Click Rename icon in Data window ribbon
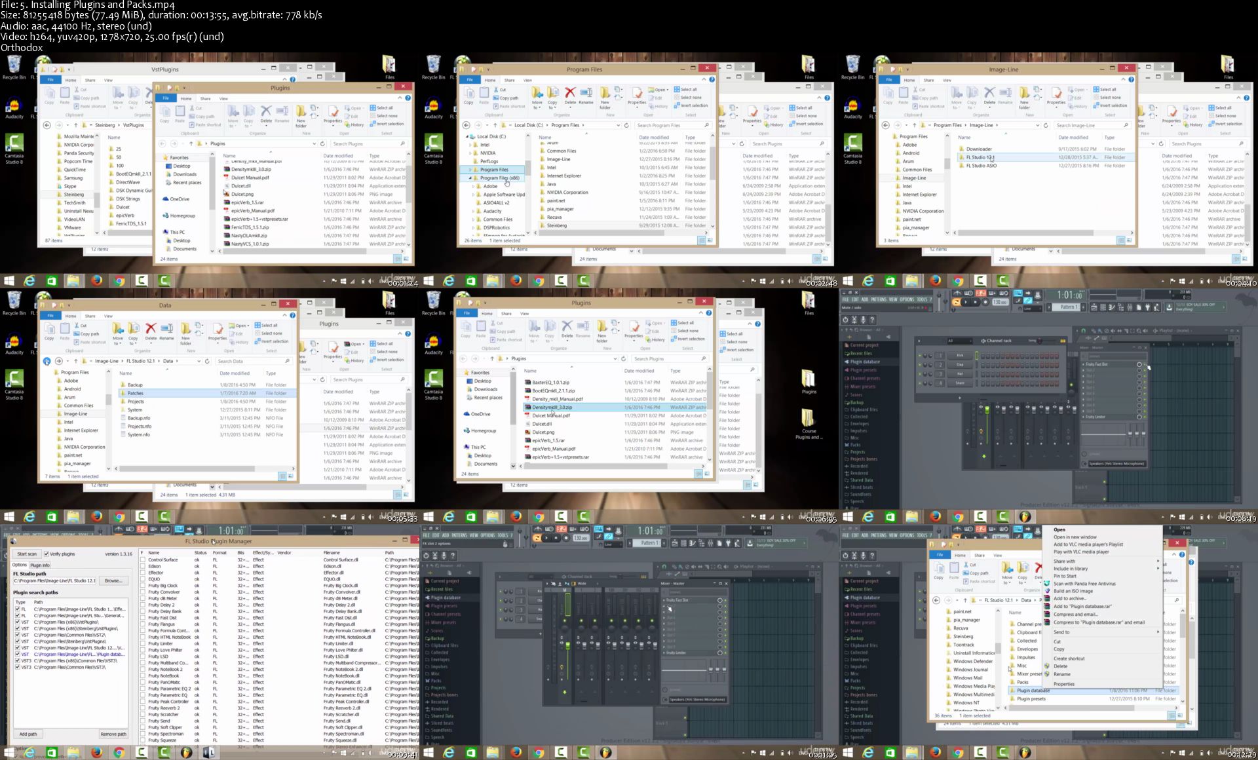The image size is (1258, 760). pos(167,329)
